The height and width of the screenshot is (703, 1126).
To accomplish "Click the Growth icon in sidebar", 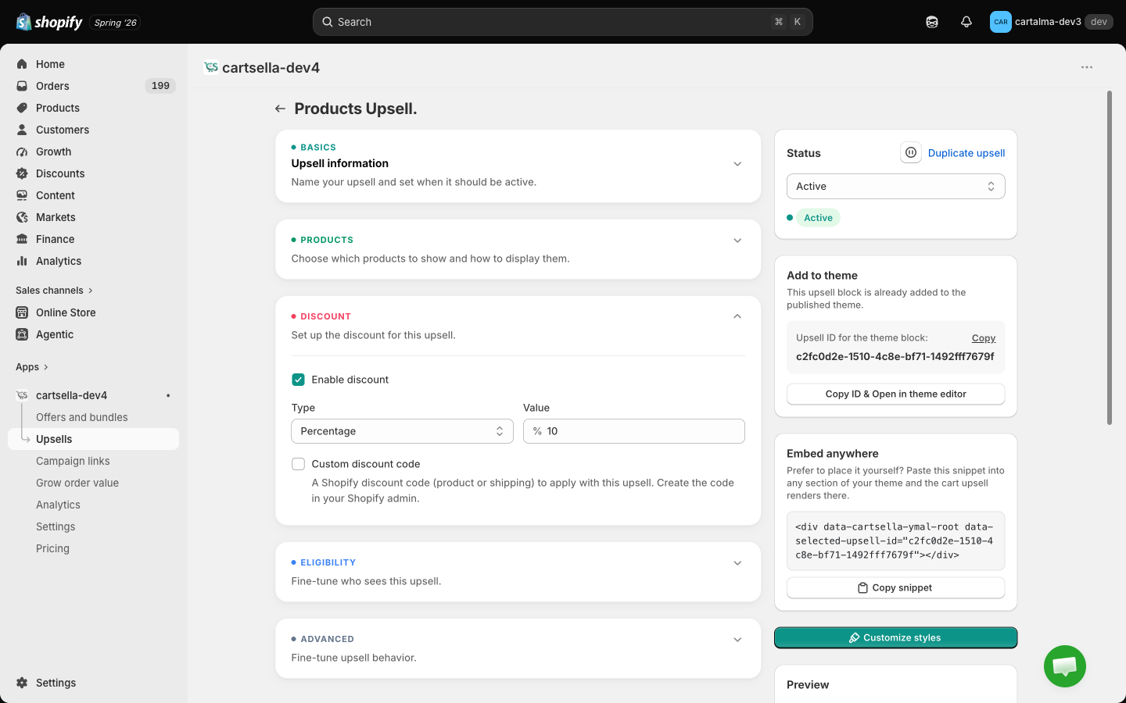I will tap(22, 152).
